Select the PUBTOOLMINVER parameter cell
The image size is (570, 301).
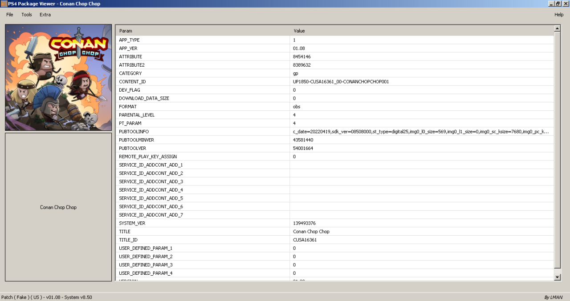[x=203, y=140]
